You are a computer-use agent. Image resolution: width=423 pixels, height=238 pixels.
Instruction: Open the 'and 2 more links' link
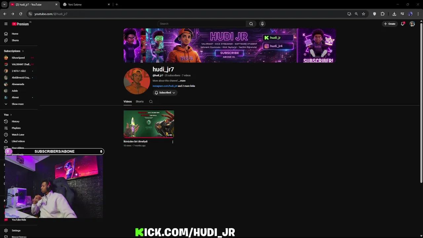(186, 86)
